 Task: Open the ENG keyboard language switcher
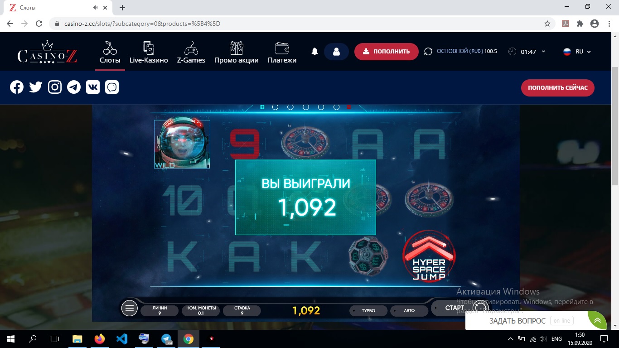(x=556, y=338)
